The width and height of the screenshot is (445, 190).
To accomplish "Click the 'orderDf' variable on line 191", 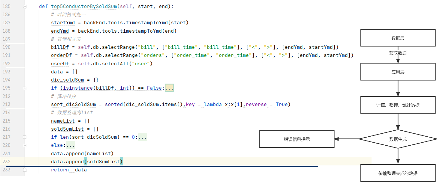I will [x=61, y=55].
